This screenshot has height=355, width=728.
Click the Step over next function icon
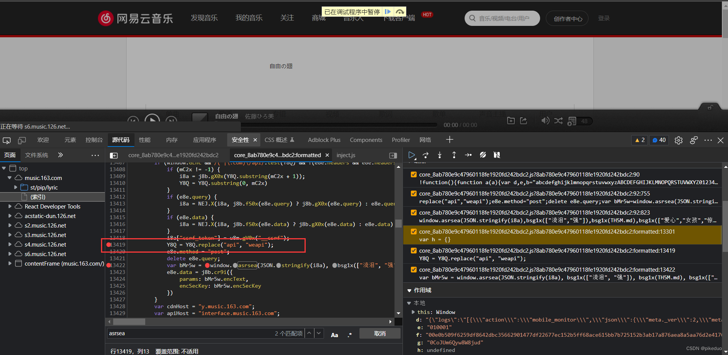(426, 155)
